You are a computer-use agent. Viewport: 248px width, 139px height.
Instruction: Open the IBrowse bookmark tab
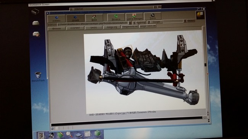[56, 28]
